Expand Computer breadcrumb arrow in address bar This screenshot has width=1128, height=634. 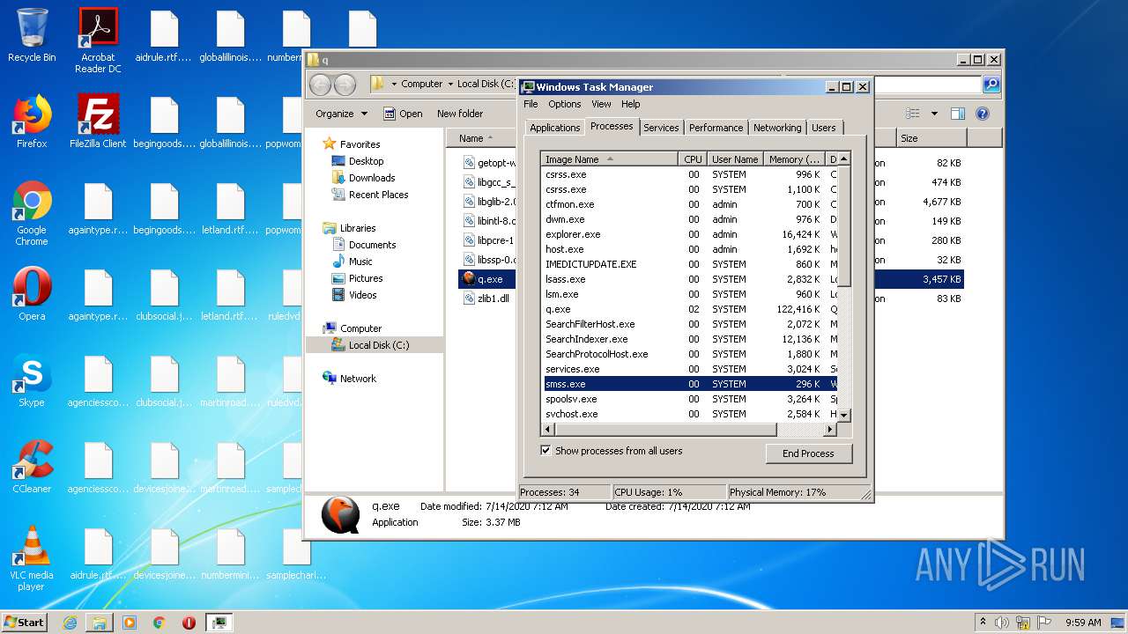coord(449,85)
